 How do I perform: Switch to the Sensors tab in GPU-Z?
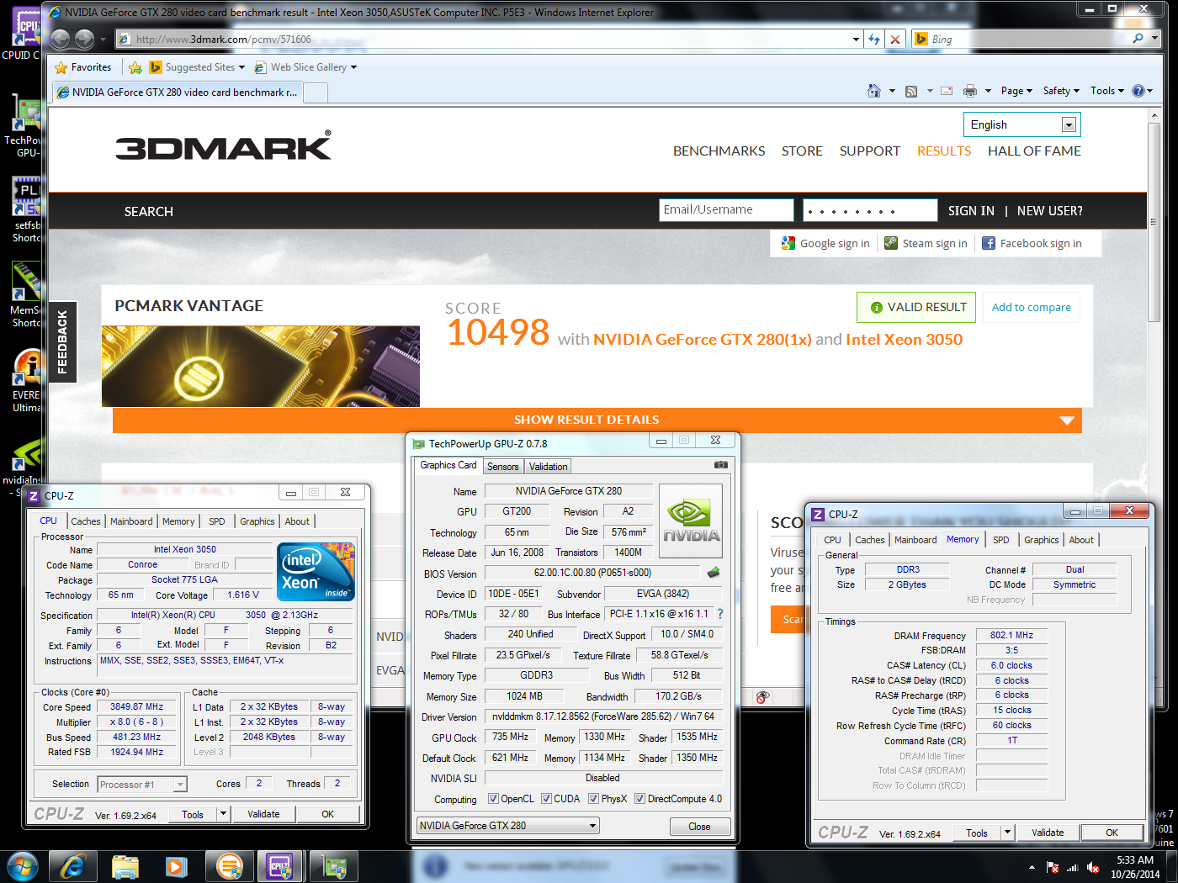503,467
